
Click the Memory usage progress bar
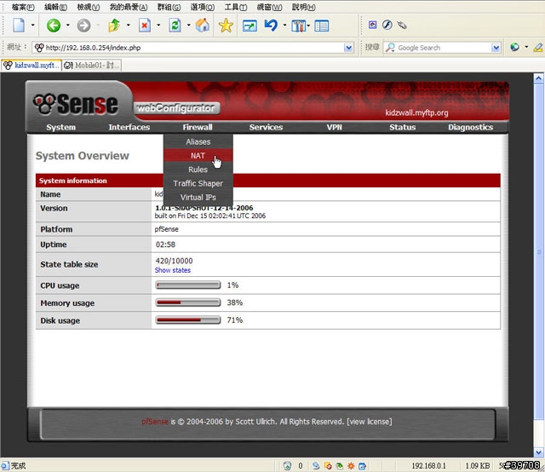click(x=188, y=302)
